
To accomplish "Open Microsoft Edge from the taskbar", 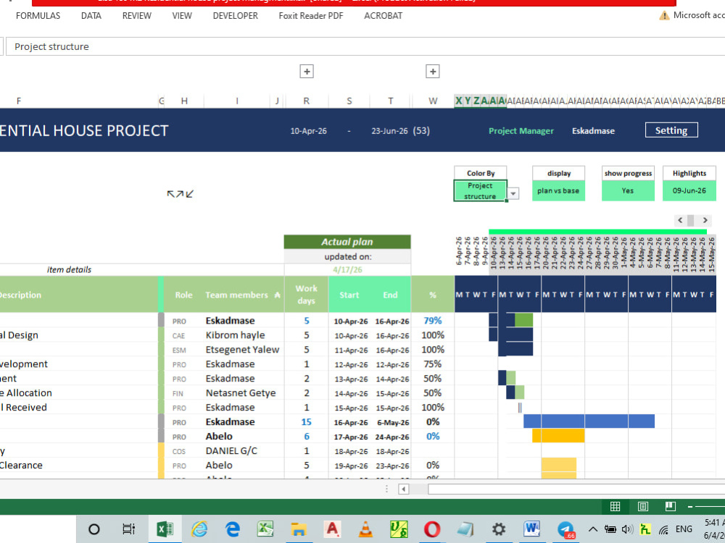I will tap(233, 529).
